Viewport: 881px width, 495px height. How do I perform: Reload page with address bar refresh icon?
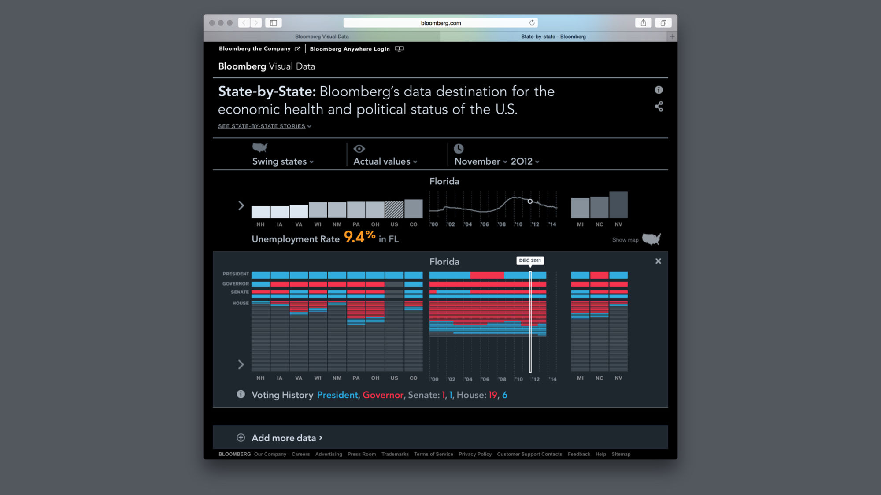(532, 23)
